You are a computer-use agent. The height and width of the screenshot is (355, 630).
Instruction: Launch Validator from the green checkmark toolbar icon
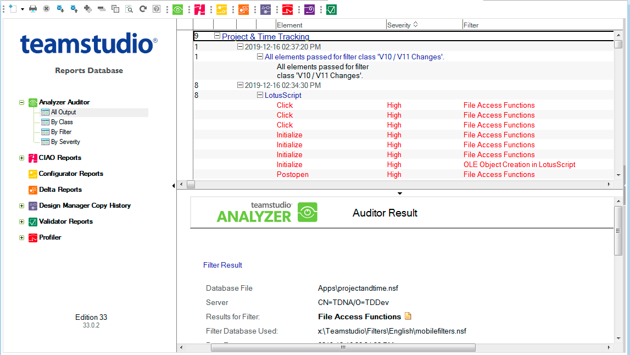[331, 9]
